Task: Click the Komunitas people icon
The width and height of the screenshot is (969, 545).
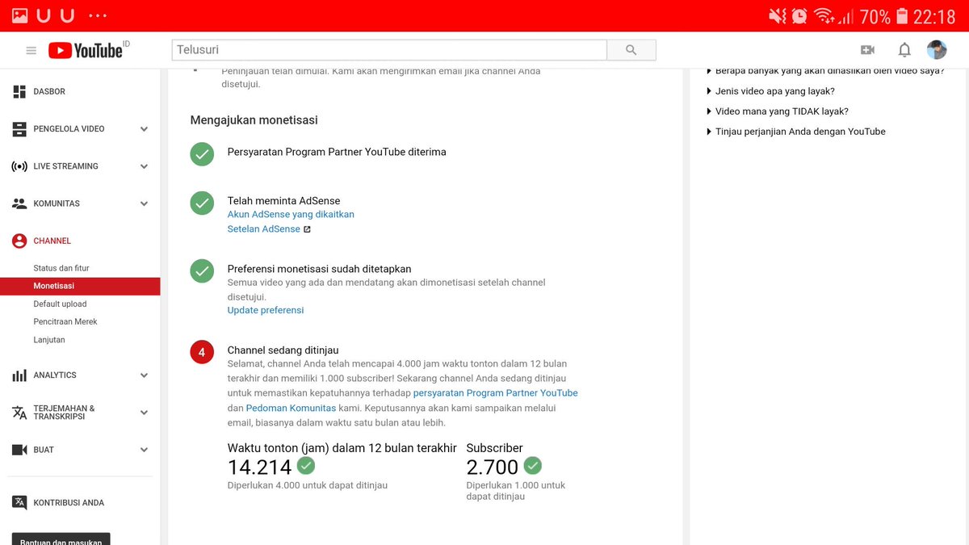Action: click(19, 203)
